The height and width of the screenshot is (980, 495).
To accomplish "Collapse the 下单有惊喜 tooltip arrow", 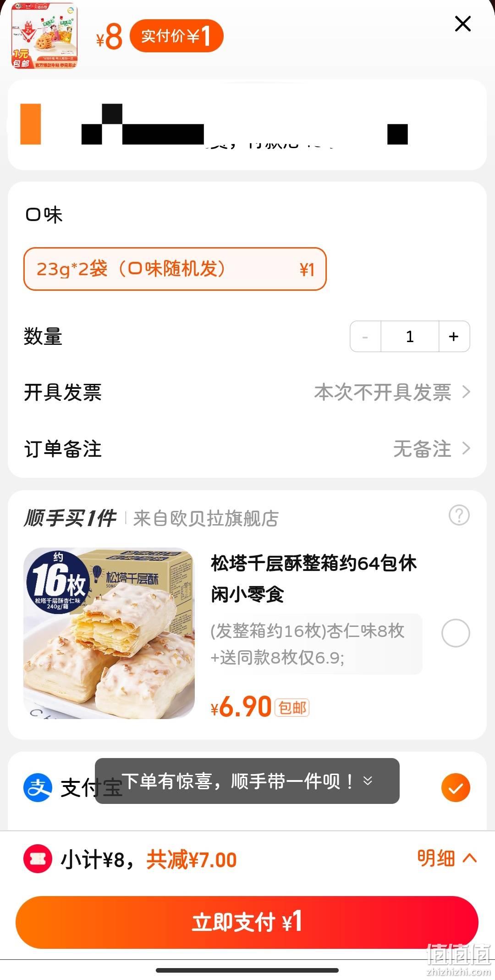I will pos(368,781).
